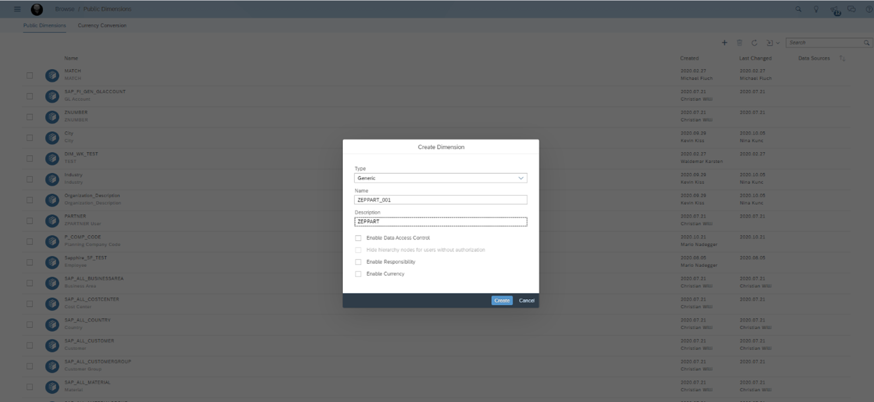The image size is (874, 402).
Task: Open the Sapphire_SF_TEST dimension name
Action: pyautogui.click(x=85, y=258)
